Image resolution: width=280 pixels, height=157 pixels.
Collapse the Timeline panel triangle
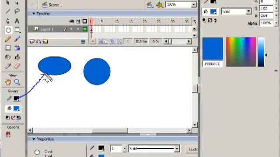coord(34,14)
